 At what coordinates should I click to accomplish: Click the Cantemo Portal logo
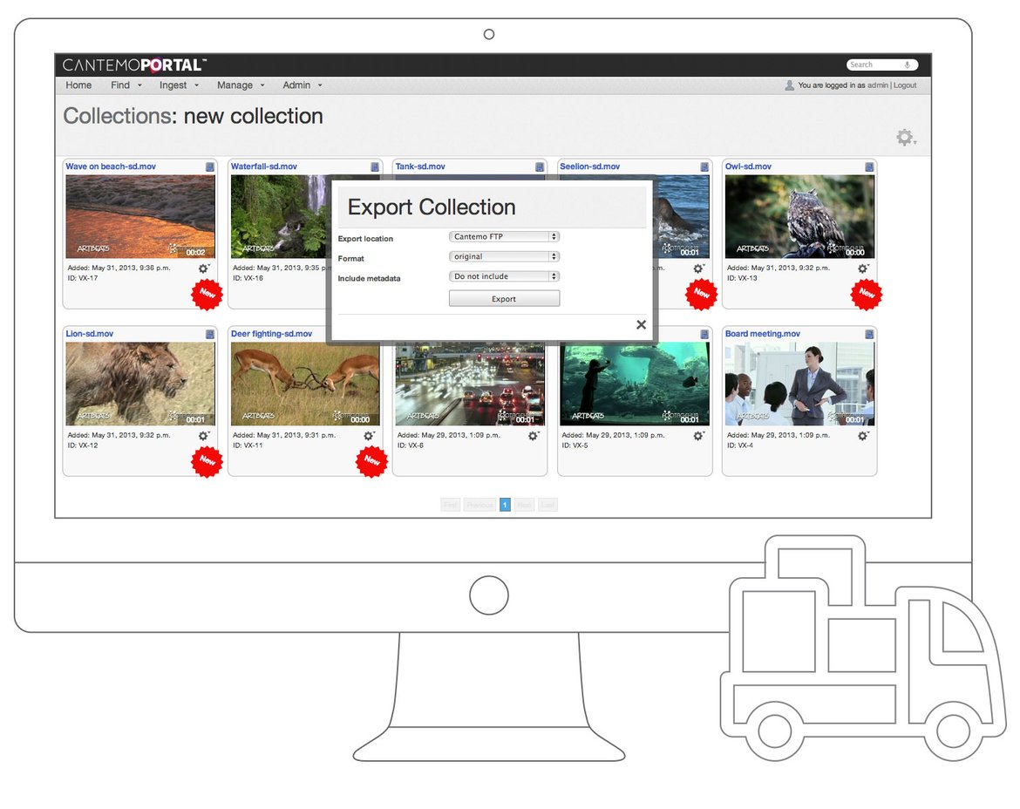(x=134, y=65)
